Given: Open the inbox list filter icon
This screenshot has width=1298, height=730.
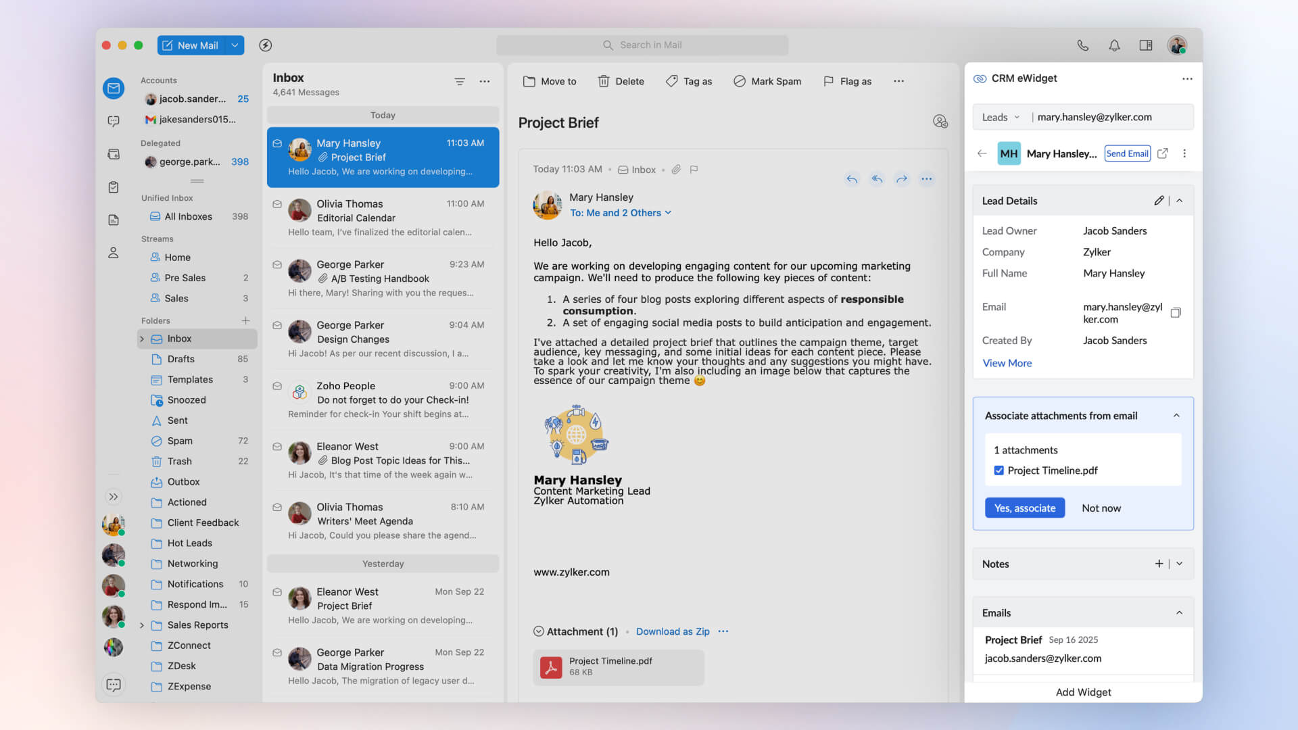Looking at the screenshot, I should (x=460, y=82).
